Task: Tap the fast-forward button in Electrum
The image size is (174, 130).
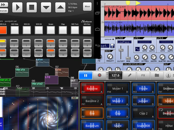Action: (4, 5)
